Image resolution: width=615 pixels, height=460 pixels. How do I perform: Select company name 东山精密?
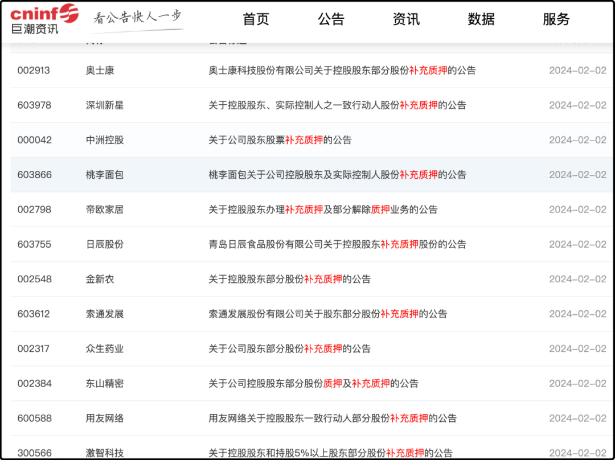[105, 384]
